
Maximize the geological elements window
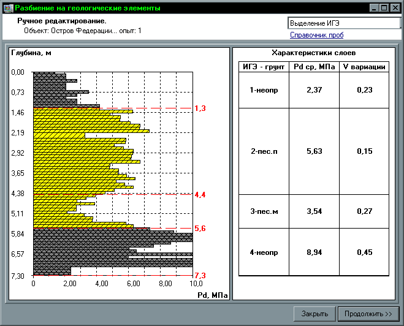coord(384,9)
